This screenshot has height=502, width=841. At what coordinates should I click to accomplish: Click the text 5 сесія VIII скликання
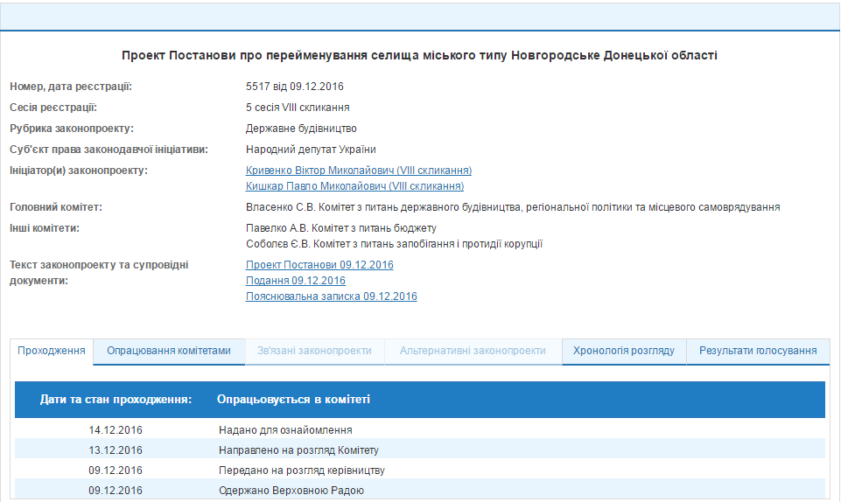coord(298,108)
